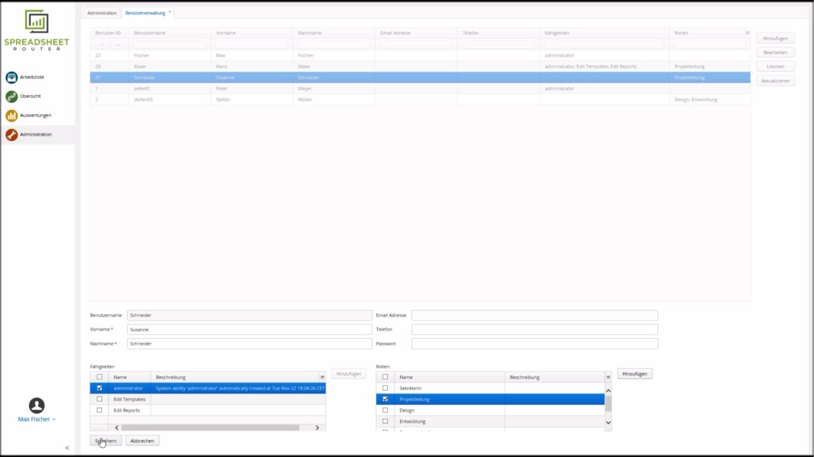
Task: Select Administration in the sidebar
Action: tap(36, 135)
